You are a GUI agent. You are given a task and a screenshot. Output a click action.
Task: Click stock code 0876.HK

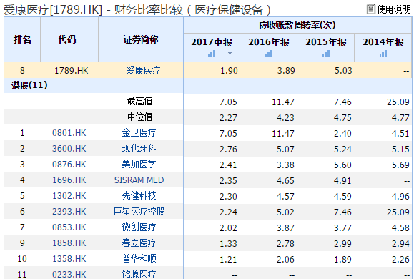coord(69,165)
